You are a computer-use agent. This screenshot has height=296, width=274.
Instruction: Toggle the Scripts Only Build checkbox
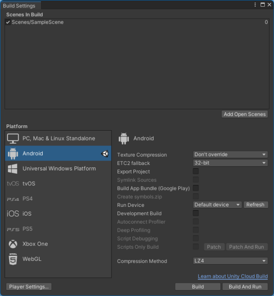point(196,247)
